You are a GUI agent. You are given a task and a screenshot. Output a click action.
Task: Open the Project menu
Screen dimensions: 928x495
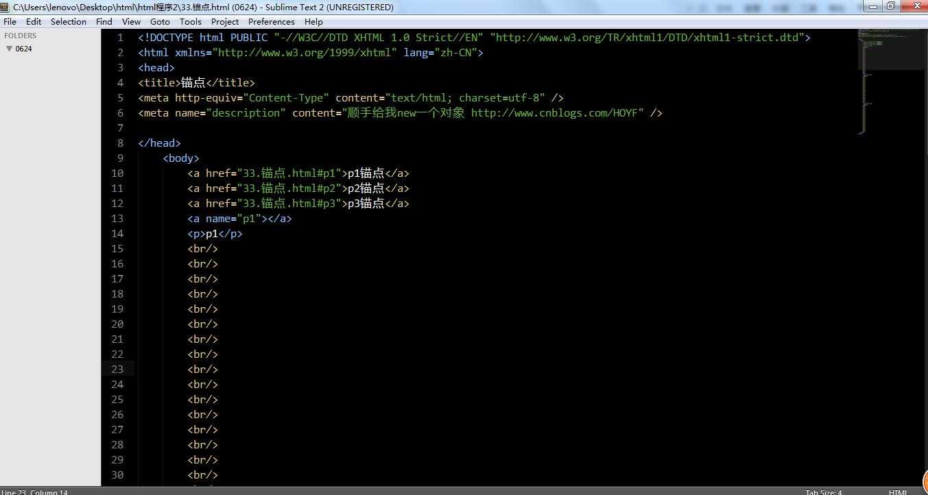(x=225, y=21)
